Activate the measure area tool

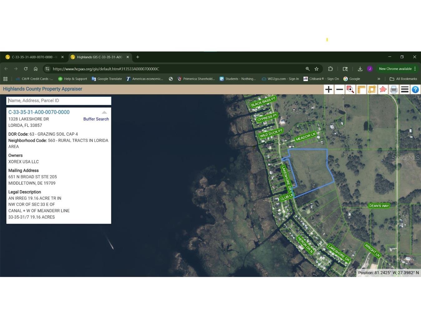(x=372, y=89)
